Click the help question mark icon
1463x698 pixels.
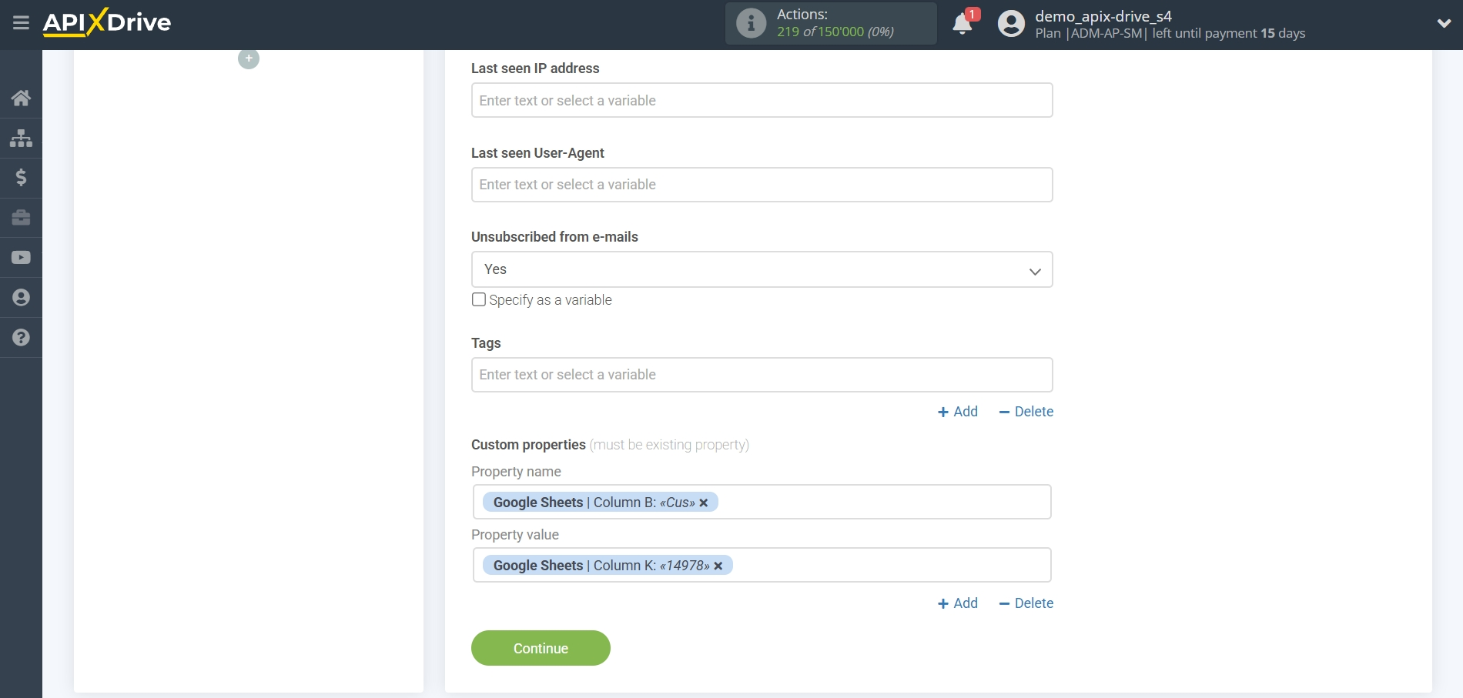click(x=21, y=337)
